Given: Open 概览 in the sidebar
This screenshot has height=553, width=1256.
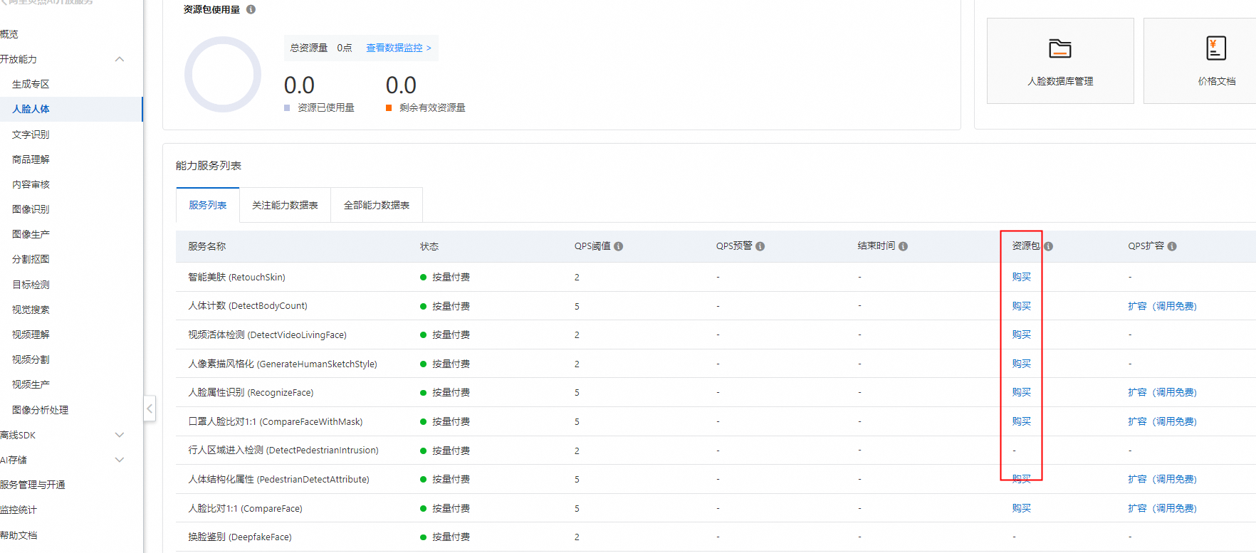Looking at the screenshot, I should coord(9,34).
